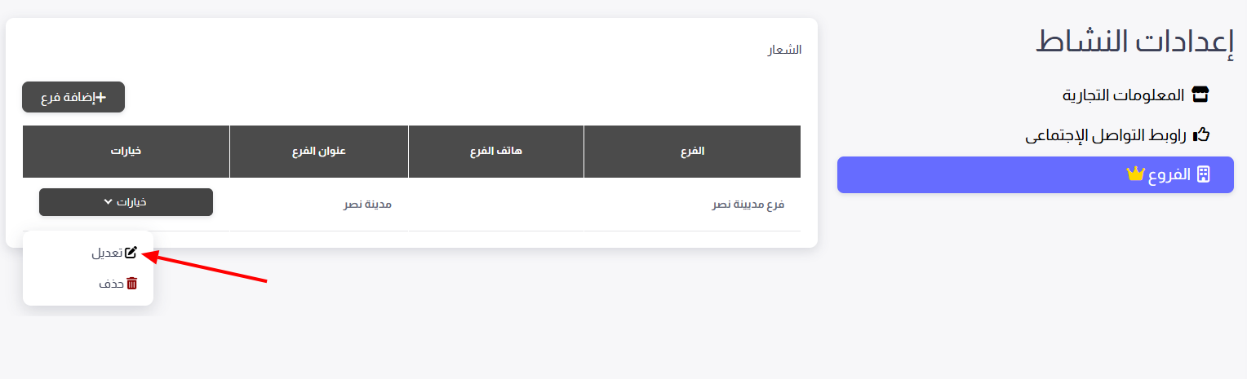Click the مدينة نصر address cell

(367, 204)
